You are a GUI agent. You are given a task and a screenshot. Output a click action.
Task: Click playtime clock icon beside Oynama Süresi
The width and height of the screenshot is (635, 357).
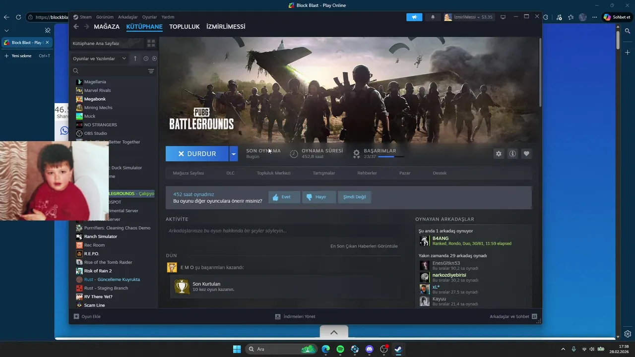(x=294, y=154)
